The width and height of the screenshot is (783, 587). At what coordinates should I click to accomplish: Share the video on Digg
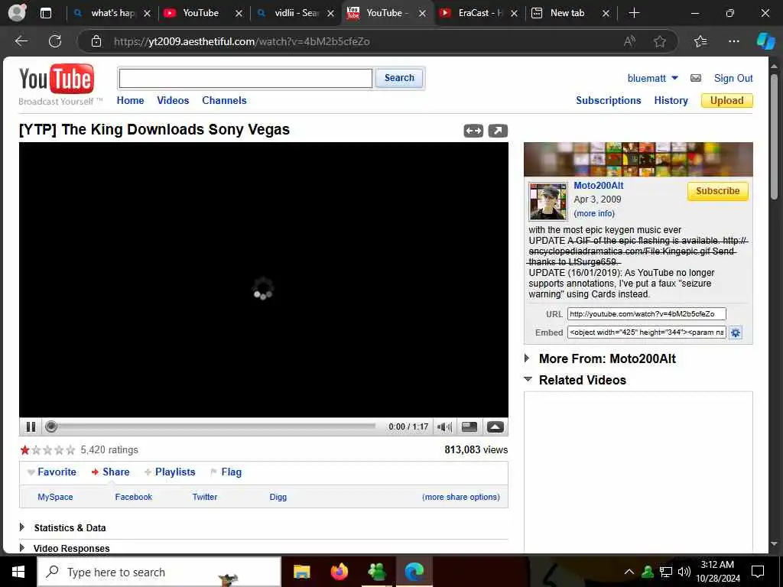click(278, 497)
